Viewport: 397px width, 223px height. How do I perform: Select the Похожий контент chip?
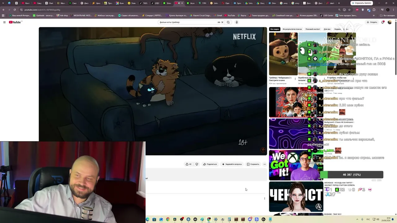(x=313, y=29)
